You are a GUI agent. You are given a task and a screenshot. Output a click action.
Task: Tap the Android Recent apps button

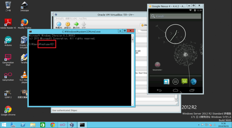tap(192, 90)
